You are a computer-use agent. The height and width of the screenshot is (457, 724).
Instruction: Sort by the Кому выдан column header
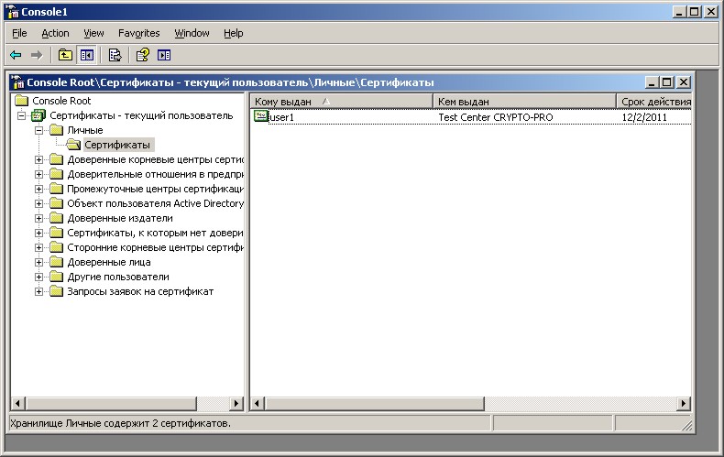[x=339, y=101]
